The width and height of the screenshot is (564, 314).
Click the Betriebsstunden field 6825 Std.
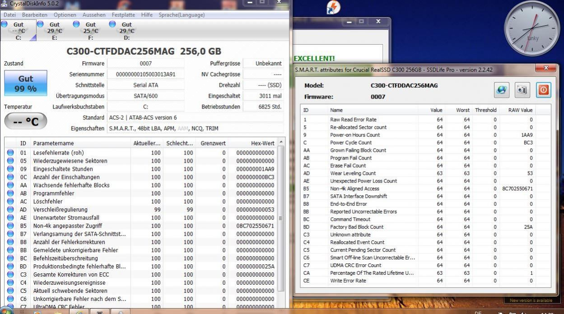click(x=263, y=107)
